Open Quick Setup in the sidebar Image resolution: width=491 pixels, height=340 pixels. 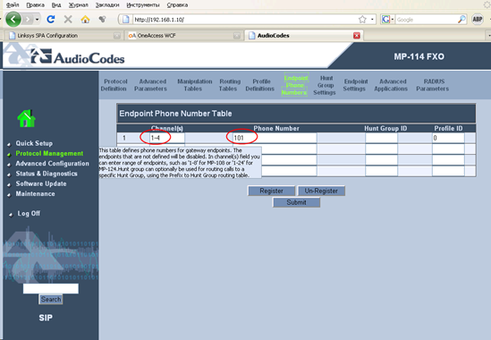point(34,143)
